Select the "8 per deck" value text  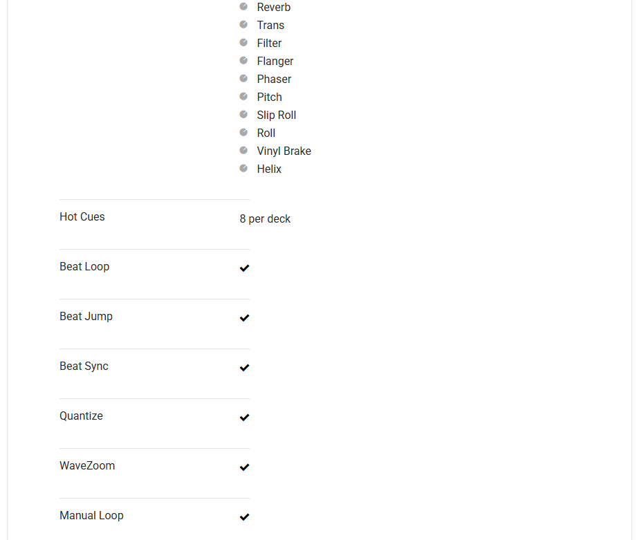[x=265, y=219]
